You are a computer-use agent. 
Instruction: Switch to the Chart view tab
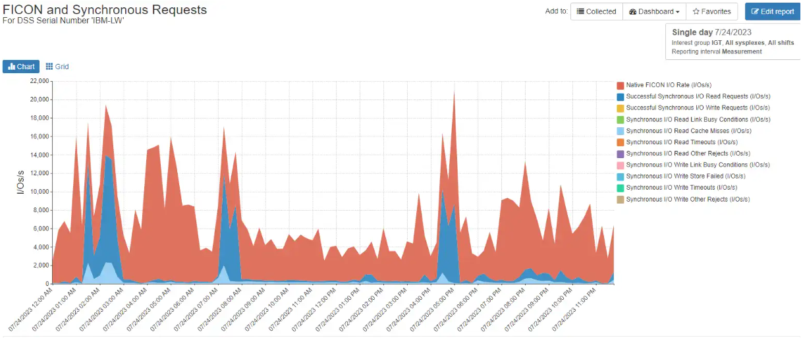point(21,67)
